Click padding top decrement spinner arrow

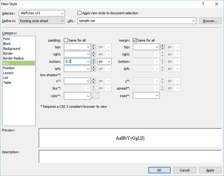(94, 48)
